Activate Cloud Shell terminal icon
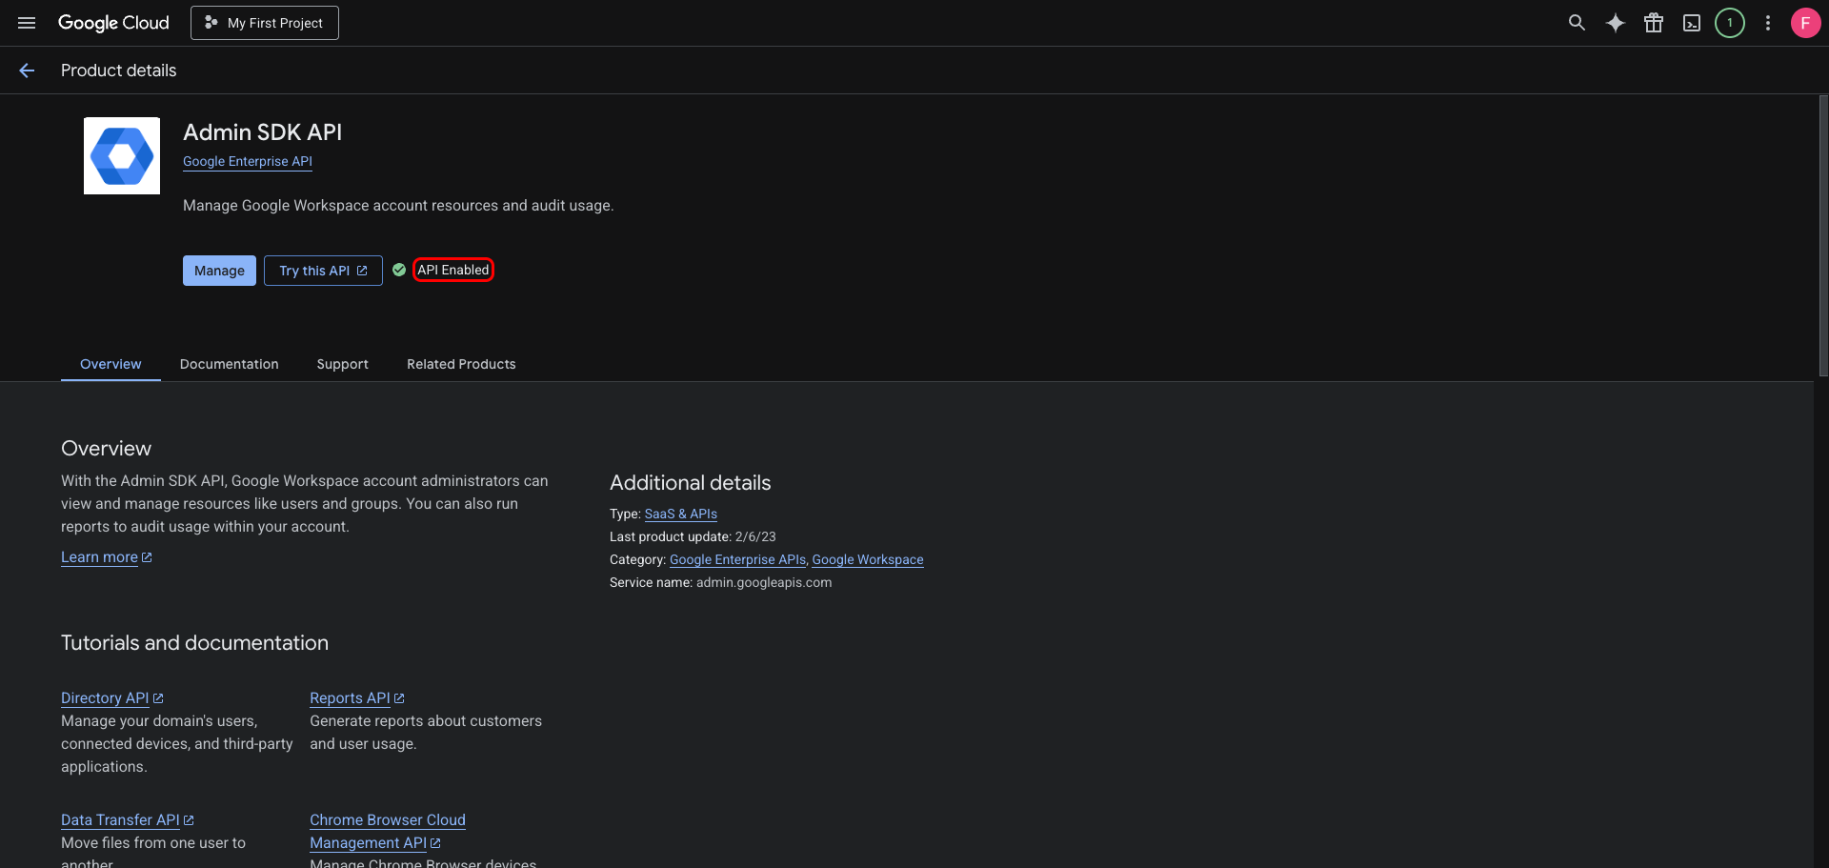 (1692, 23)
